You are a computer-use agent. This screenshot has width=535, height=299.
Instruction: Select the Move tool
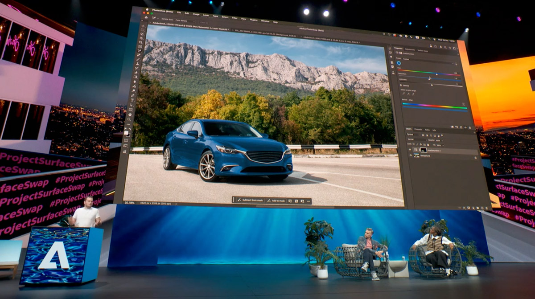tap(143, 26)
